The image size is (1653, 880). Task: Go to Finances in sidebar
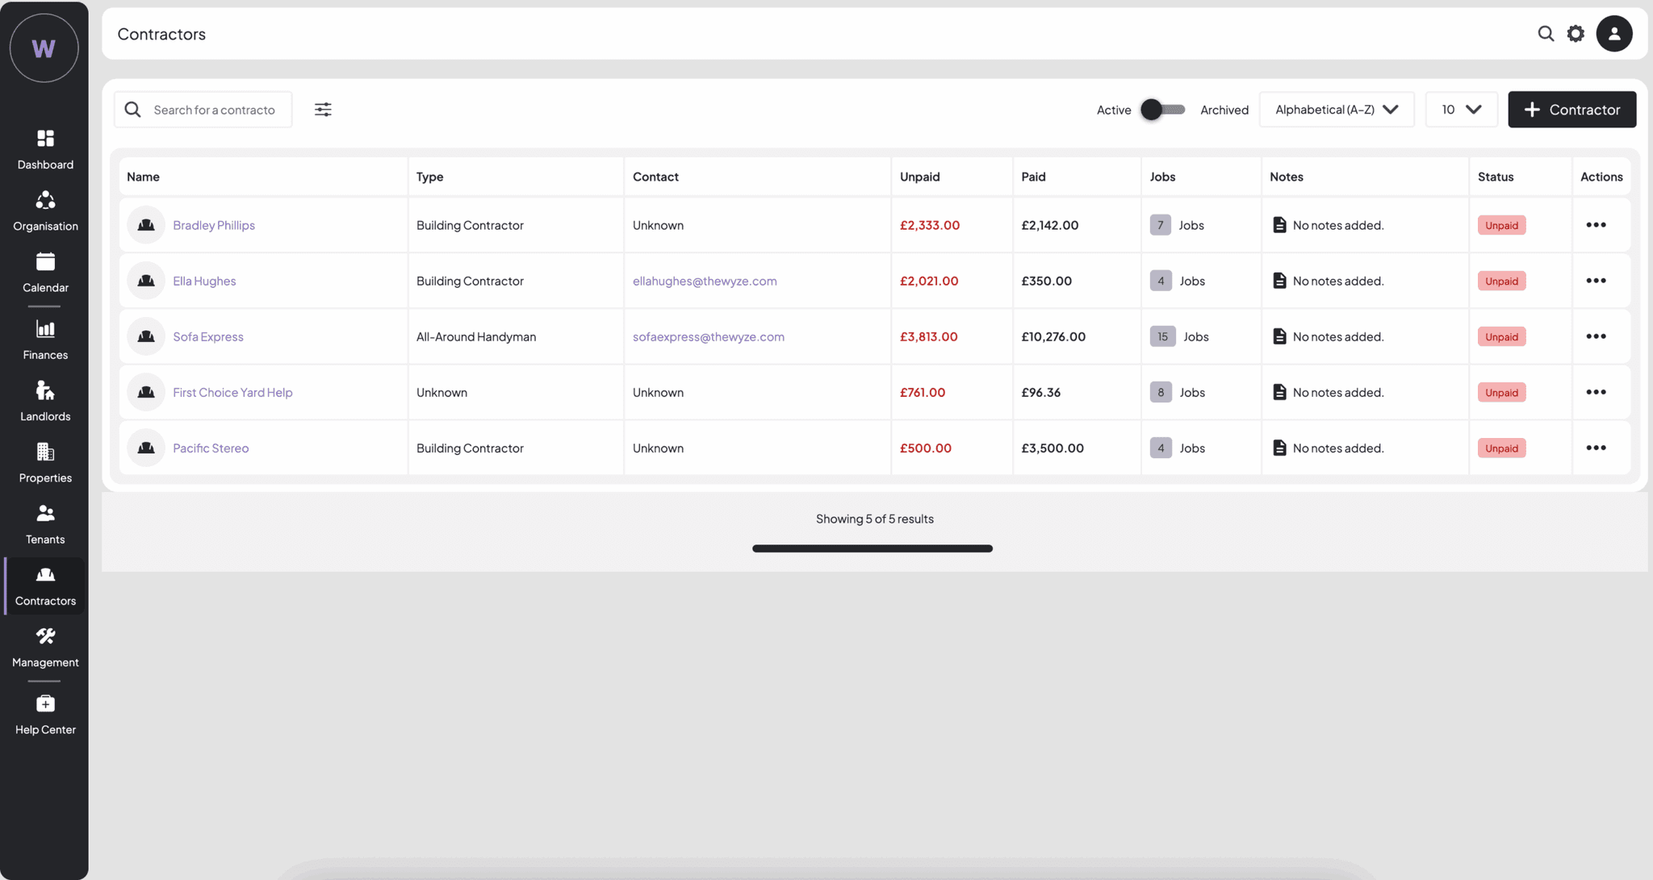(45, 340)
